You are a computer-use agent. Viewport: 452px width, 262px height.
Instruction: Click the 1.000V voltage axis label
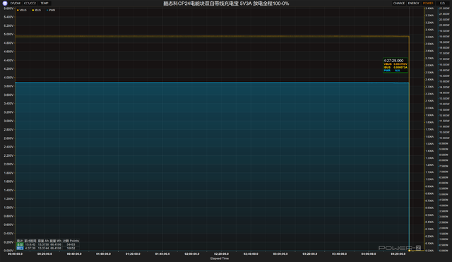coord(8,208)
